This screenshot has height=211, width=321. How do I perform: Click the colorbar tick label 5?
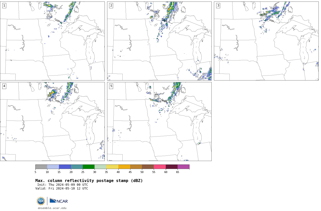pos(35,172)
